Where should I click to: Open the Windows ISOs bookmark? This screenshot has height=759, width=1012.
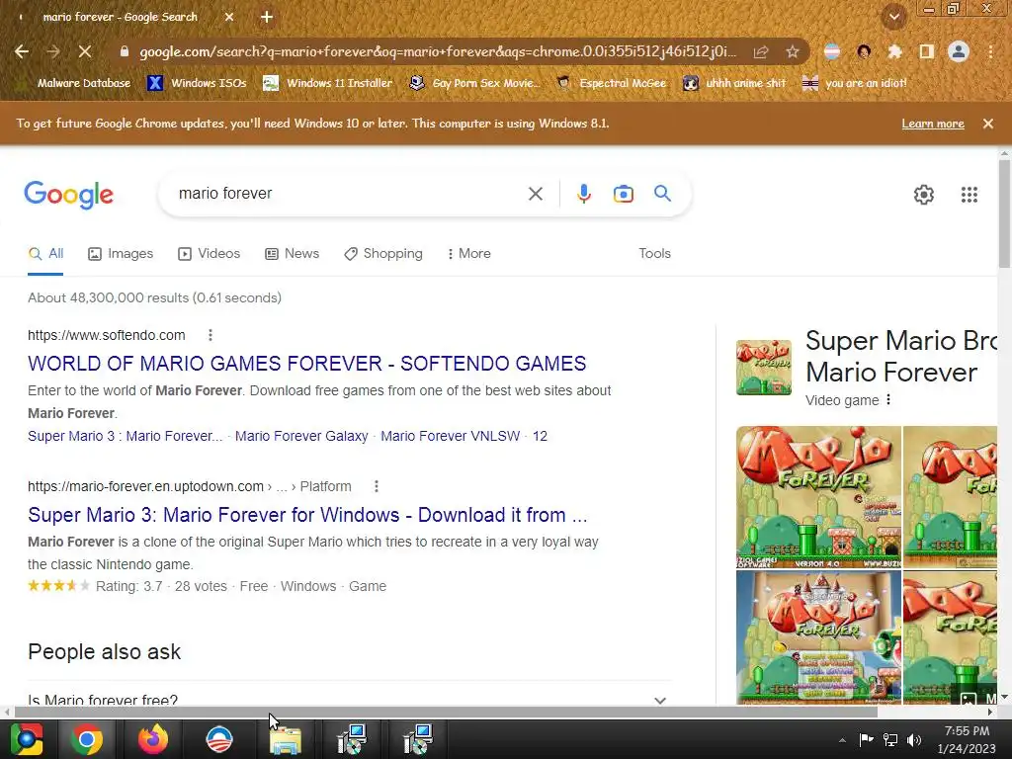(x=197, y=83)
